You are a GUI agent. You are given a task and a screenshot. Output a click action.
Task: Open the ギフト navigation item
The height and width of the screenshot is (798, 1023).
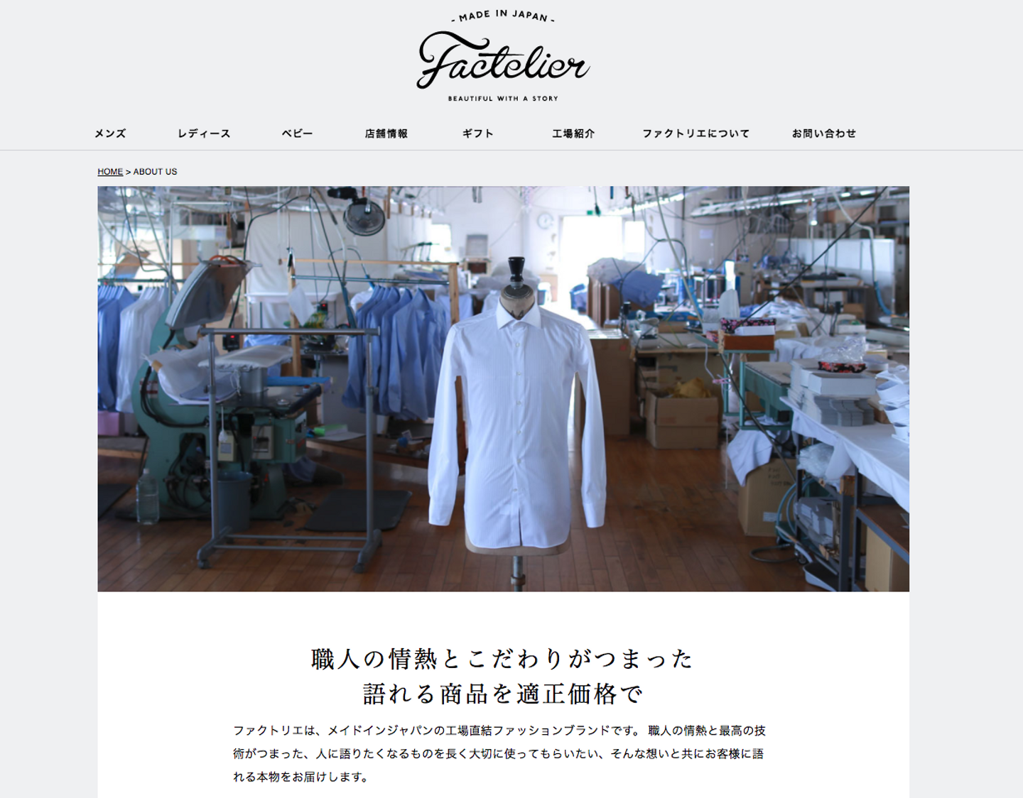(x=477, y=133)
